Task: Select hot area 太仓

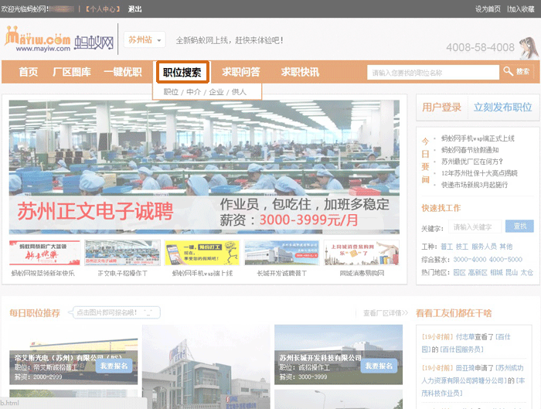Action: pos(527,272)
